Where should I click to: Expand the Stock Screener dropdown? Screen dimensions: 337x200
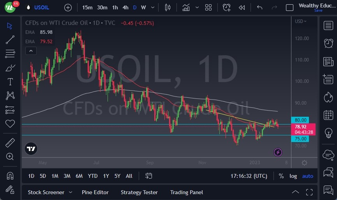pos(71,192)
